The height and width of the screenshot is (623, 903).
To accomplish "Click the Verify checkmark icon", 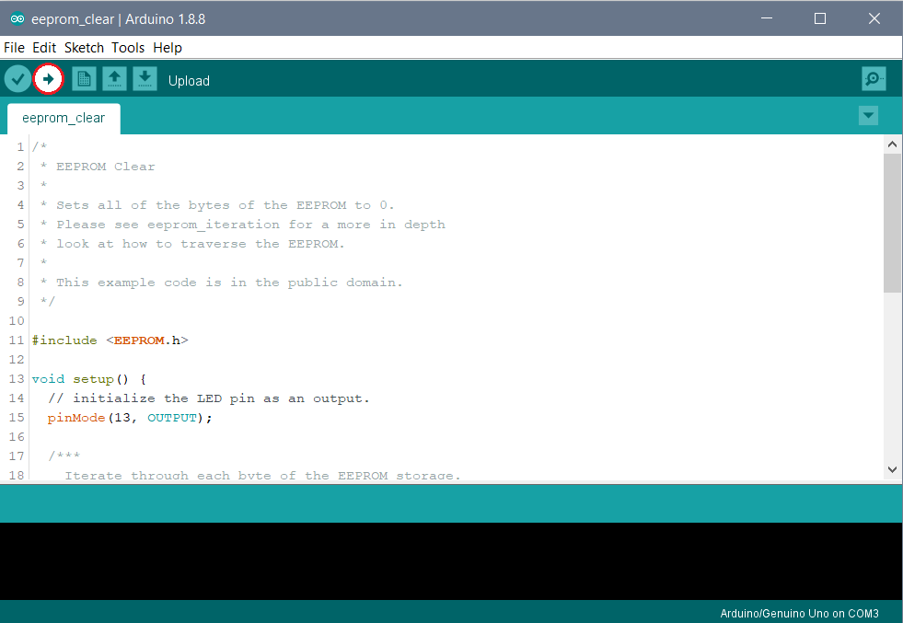I will coord(17,80).
